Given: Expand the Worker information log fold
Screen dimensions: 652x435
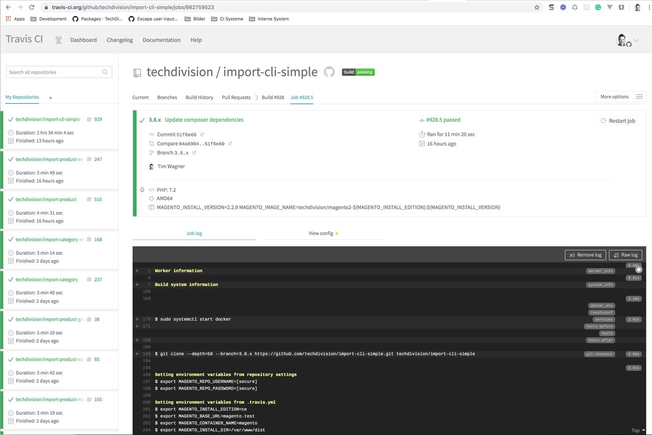Looking at the screenshot, I should (x=137, y=270).
